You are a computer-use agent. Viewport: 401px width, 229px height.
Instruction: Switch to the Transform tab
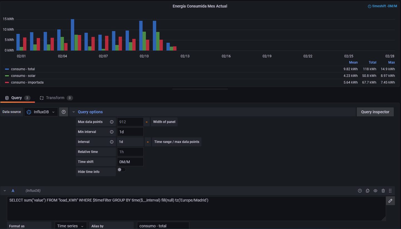pos(56,98)
